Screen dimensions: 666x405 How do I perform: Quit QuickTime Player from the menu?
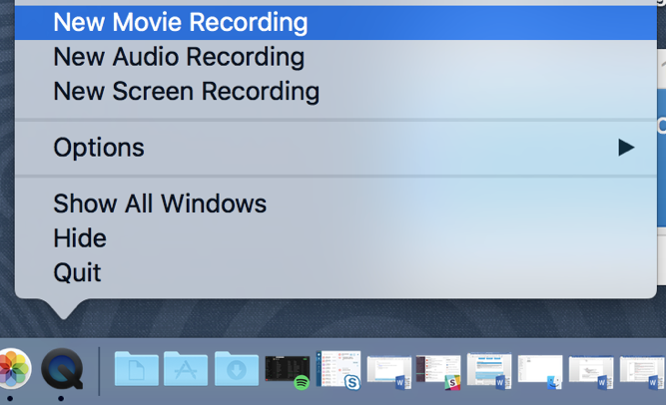(77, 272)
